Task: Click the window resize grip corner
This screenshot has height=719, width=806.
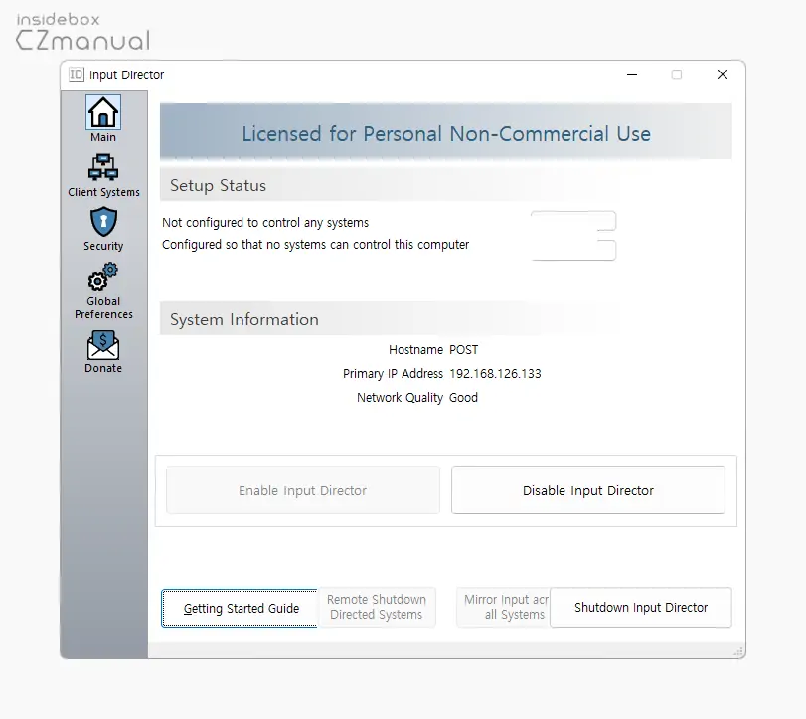Action: point(737,651)
